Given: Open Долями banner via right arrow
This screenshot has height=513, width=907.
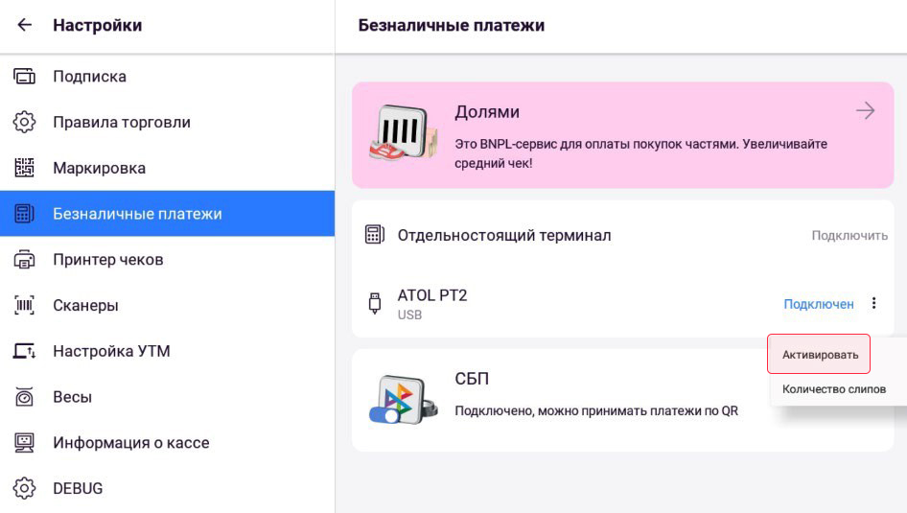Looking at the screenshot, I should (866, 110).
